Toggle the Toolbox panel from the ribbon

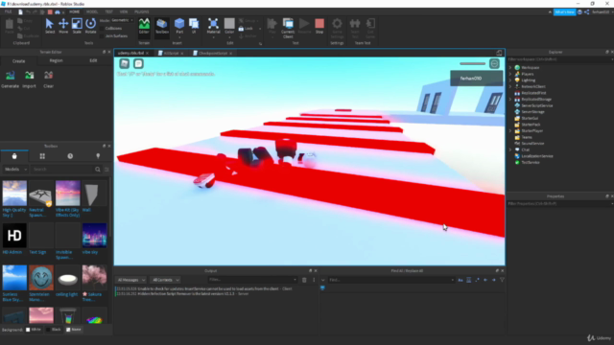pyautogui.click(x=162, y=26)
